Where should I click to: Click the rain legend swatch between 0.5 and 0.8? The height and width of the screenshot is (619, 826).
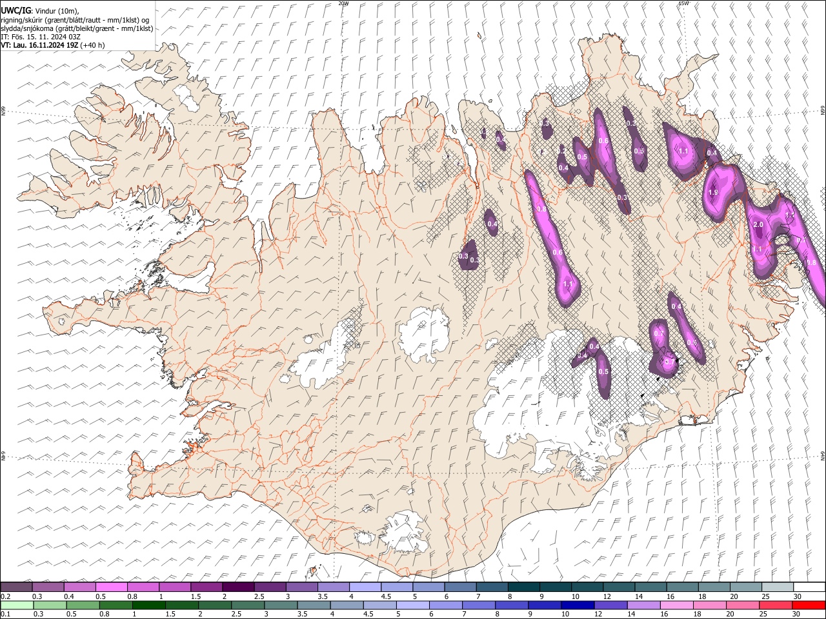tap(83, 605)
